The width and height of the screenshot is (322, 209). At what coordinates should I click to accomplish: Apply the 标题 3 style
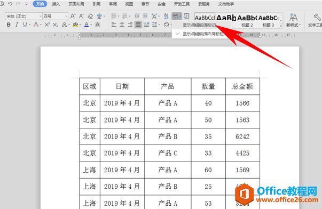[268, 20]
